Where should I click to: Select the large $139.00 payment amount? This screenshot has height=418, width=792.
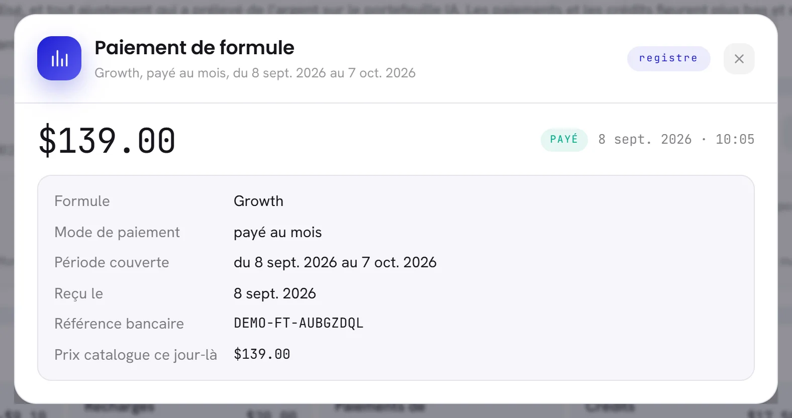tap(107, 140)
